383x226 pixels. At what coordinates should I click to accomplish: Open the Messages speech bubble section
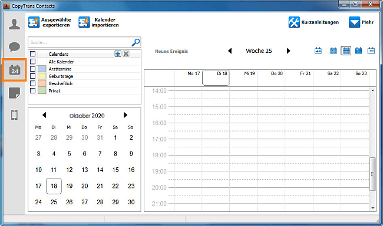click(14, 47)
